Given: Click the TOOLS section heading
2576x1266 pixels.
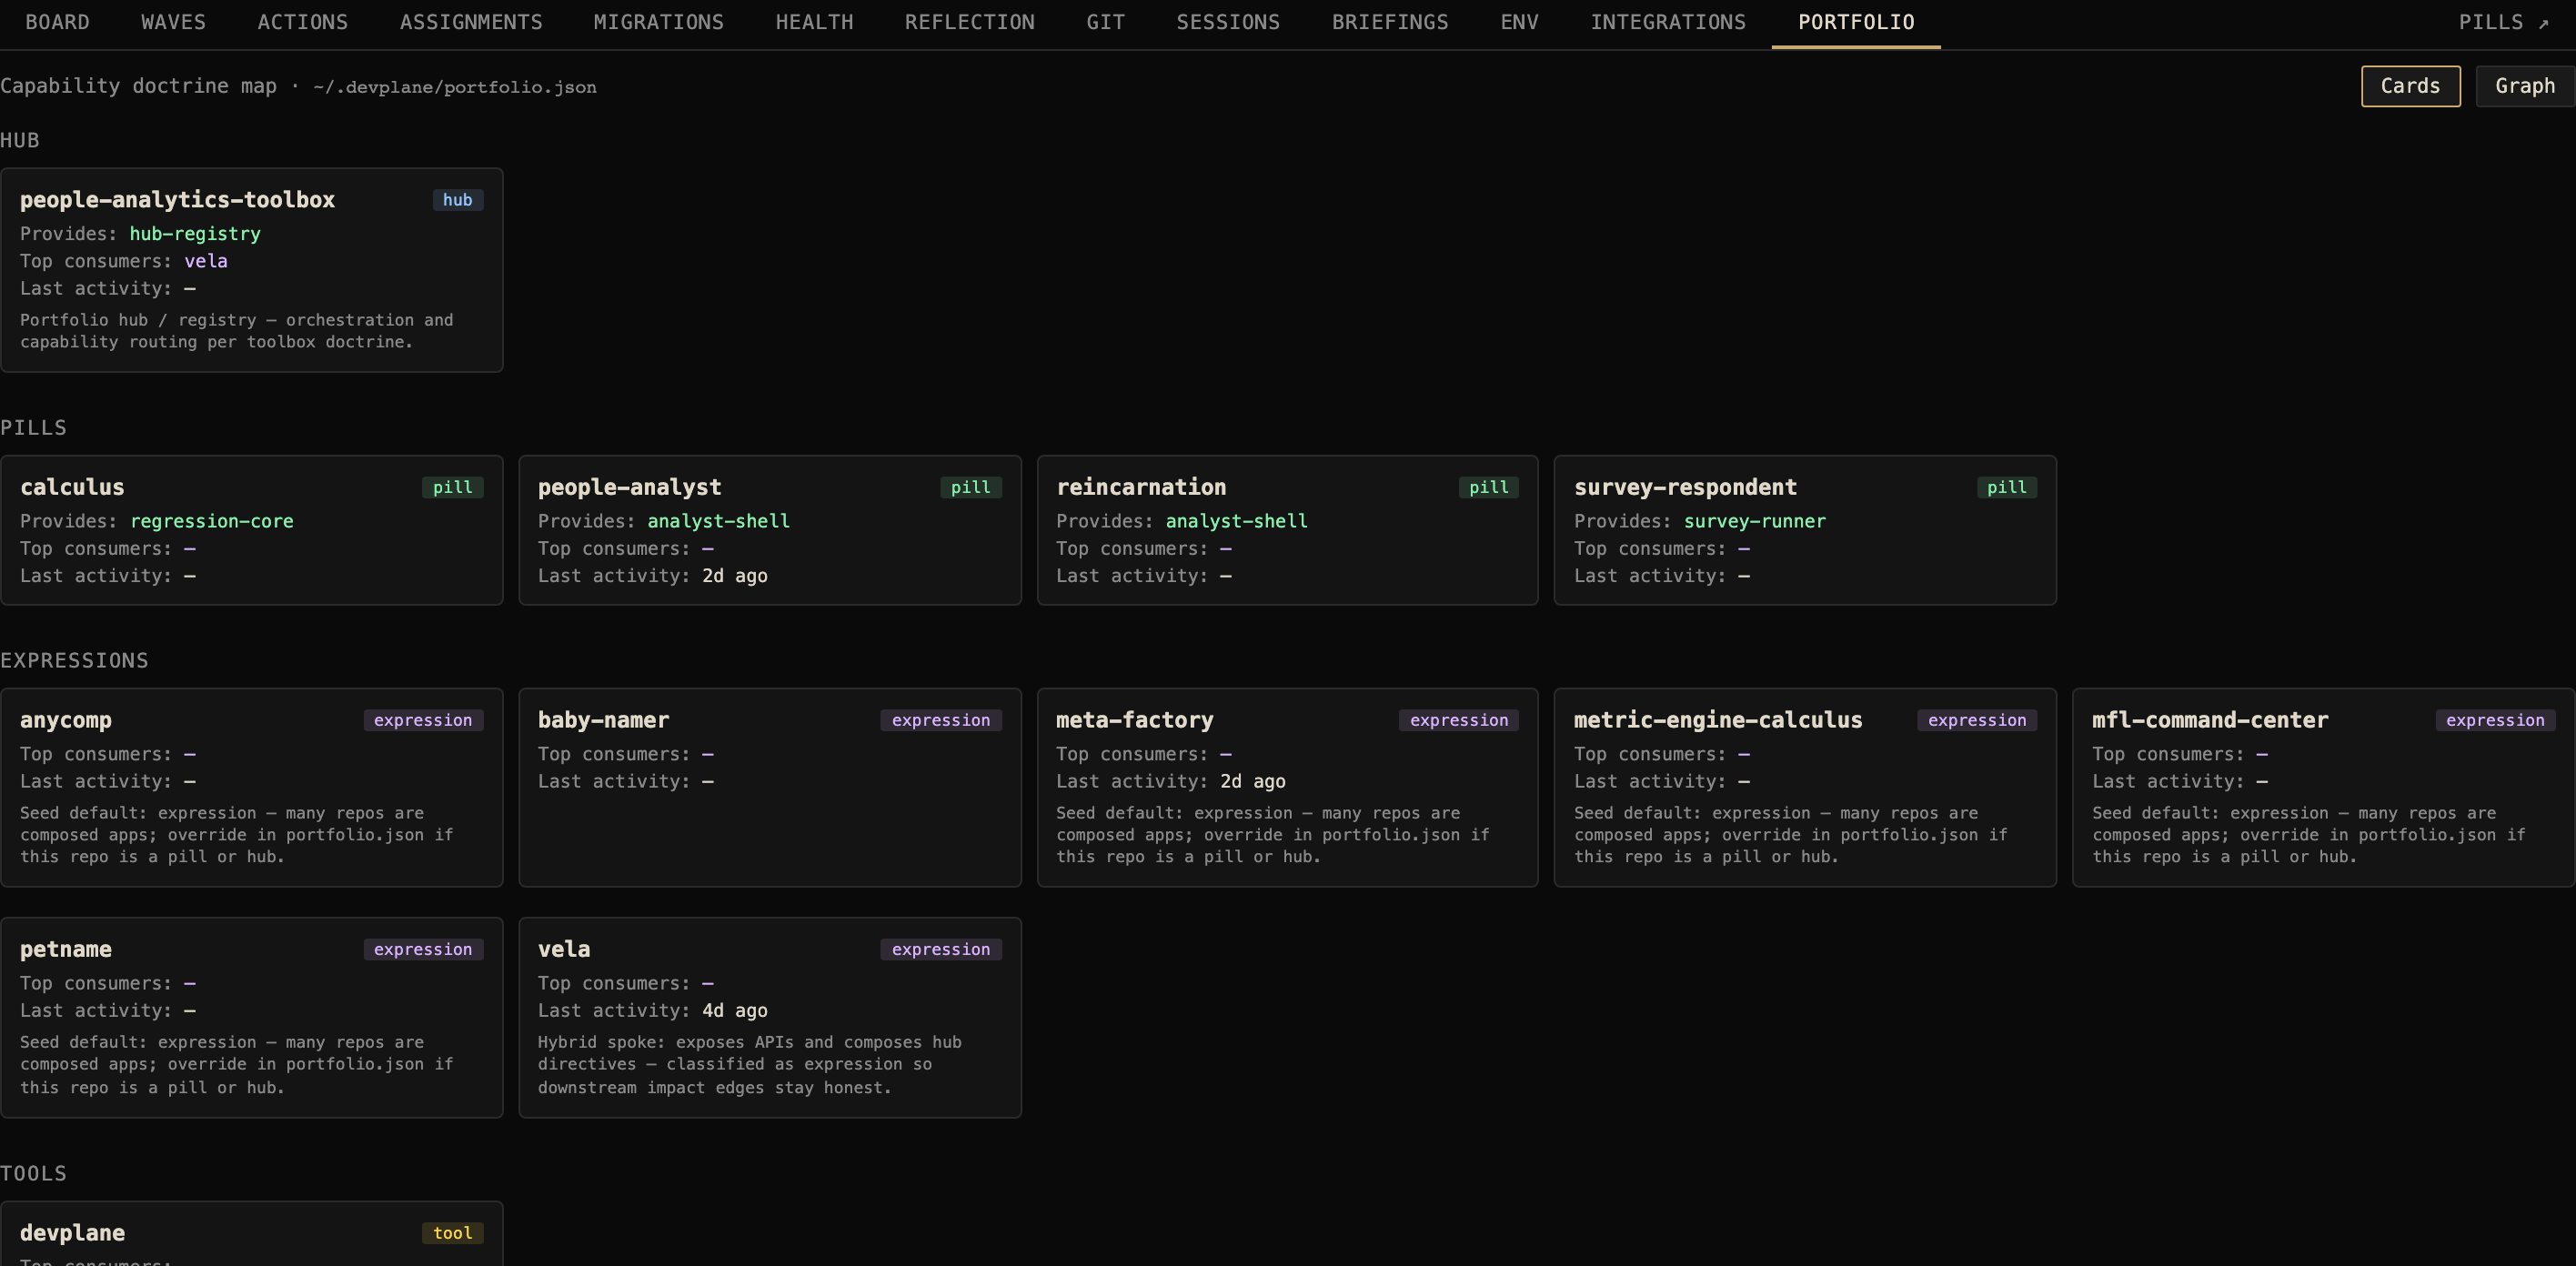Looking at the screenshot, I should point(33,1173).
